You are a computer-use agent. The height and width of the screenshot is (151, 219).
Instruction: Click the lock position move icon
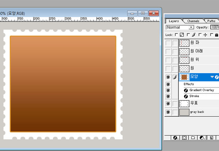pyautogui.click(x=205, y=35)
